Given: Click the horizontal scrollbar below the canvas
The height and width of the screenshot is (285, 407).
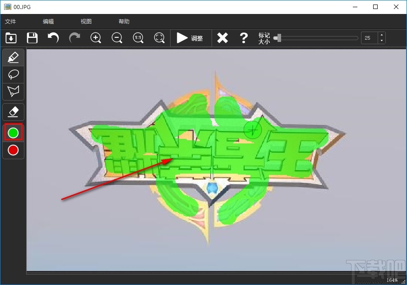Looking at the screenshot, I should [x=217, y=272].
